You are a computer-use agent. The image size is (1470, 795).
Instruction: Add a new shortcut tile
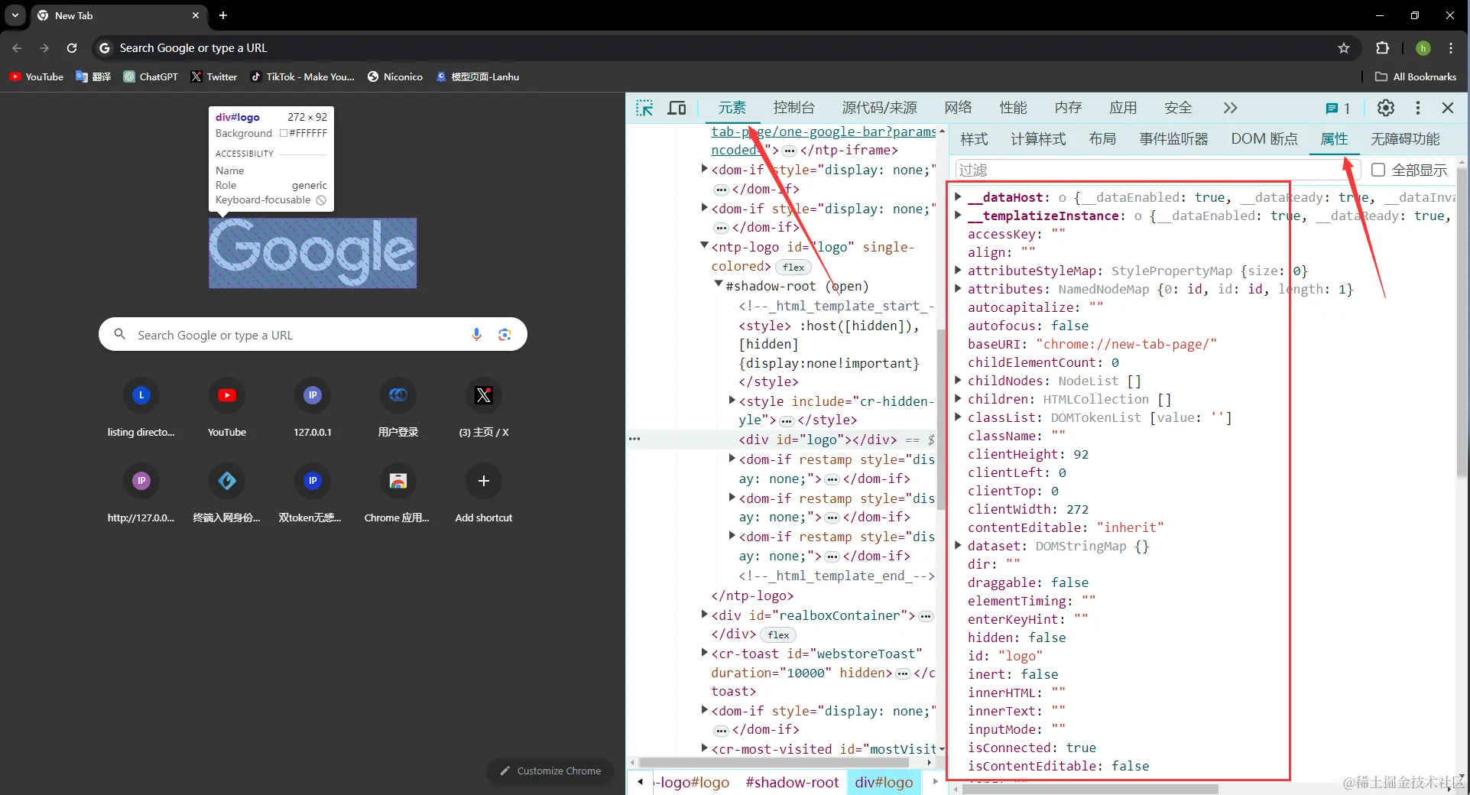coord(484,495)
